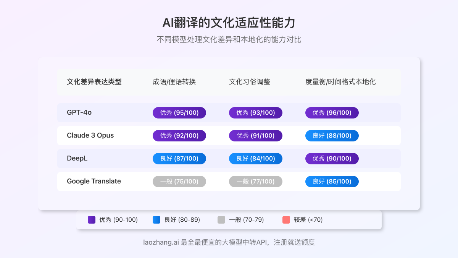
Task: Select the DeepL row label
Action: [x=77, y=159]
